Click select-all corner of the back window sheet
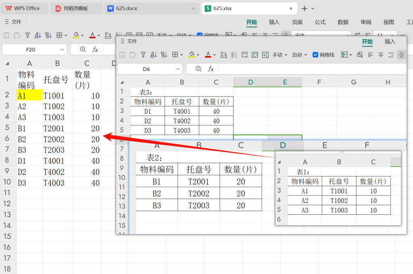The height and width of the screenshot is (274, 413). click(x=8, y=63)
